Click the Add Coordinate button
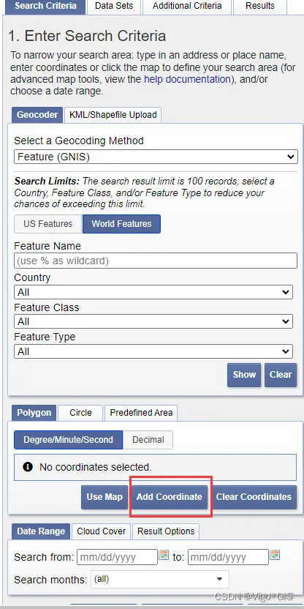This screenshot has width=304, height=609. point(170,497)
